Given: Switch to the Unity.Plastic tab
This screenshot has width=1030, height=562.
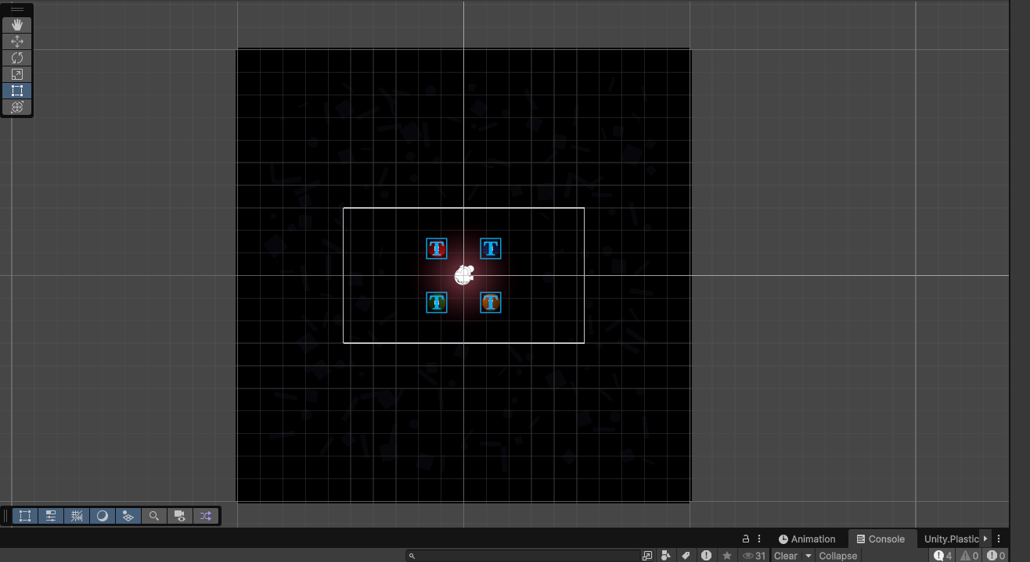Looking at the screenshot, I should click(951, 539).
